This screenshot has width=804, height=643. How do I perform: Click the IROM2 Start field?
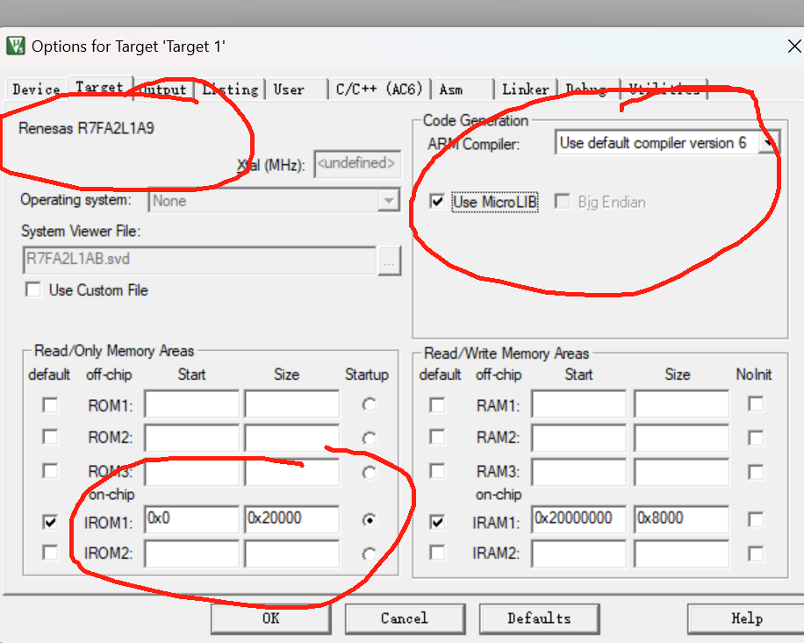pyautogui.click(x=191, y=554)
